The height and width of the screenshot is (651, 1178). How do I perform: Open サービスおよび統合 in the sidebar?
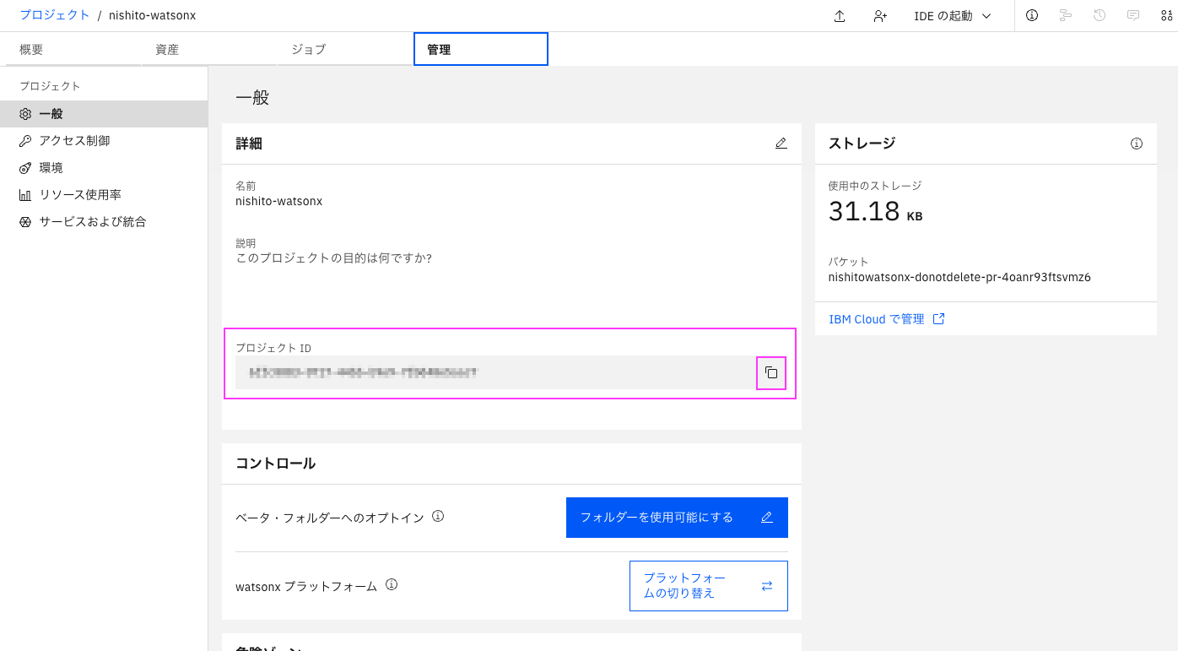pyautogui.click(x=104, y=222)
